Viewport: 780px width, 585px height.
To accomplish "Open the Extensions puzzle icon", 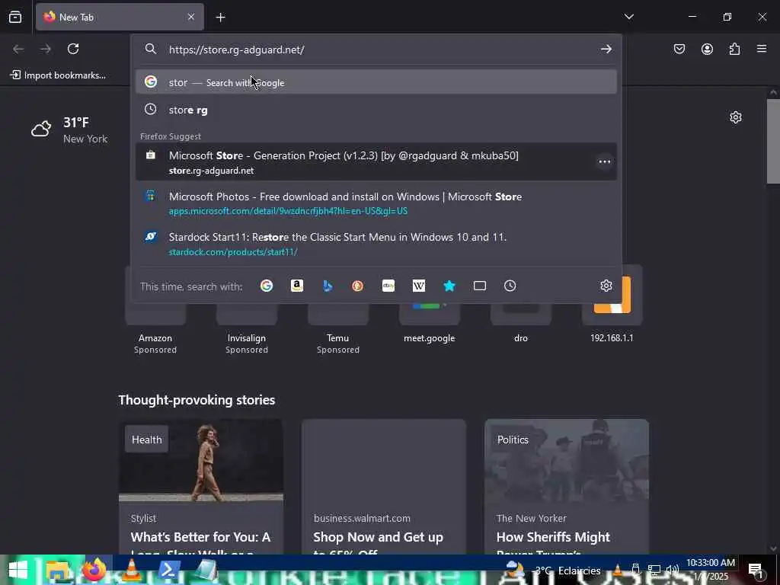I will pyautogui.click(x=734, y=49).
